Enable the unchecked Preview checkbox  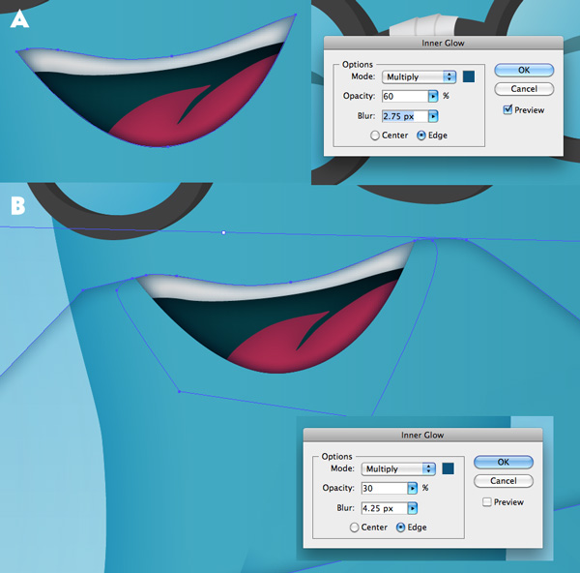coord(487,502)
